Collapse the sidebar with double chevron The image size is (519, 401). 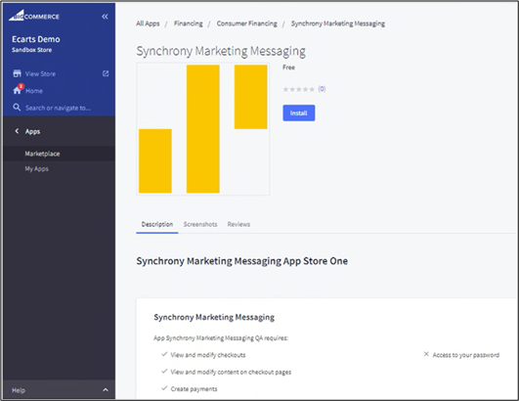(x=105, y=17)
